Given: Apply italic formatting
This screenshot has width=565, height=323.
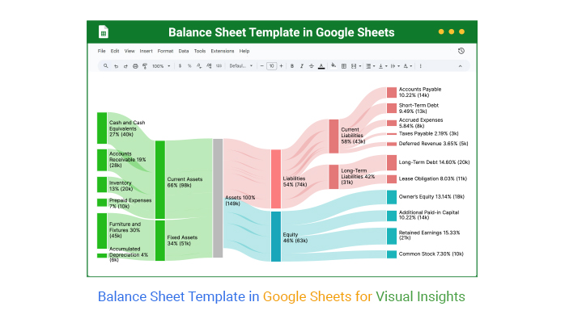Looking at the screenshot, I should 302,66.
